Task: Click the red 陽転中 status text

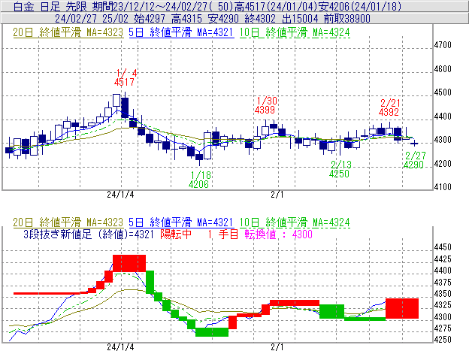Action: tap(176, 234)
